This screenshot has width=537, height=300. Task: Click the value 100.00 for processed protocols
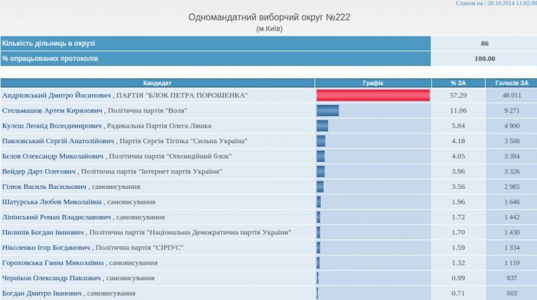pos(484,59)
